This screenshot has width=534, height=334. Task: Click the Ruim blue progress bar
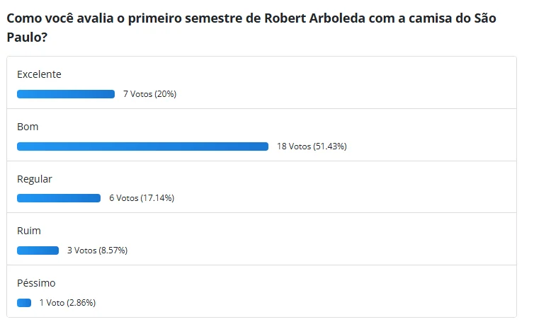point(38,250)
